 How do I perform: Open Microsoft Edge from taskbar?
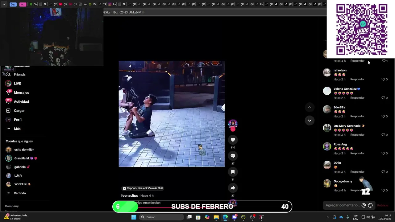(225, 217)
